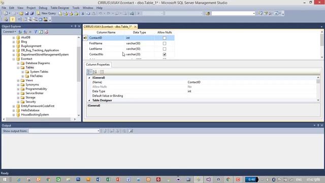Viewport: 325px width, 183px height.
Task: Collapse the Tables folder node
Action: click(18, 68)
